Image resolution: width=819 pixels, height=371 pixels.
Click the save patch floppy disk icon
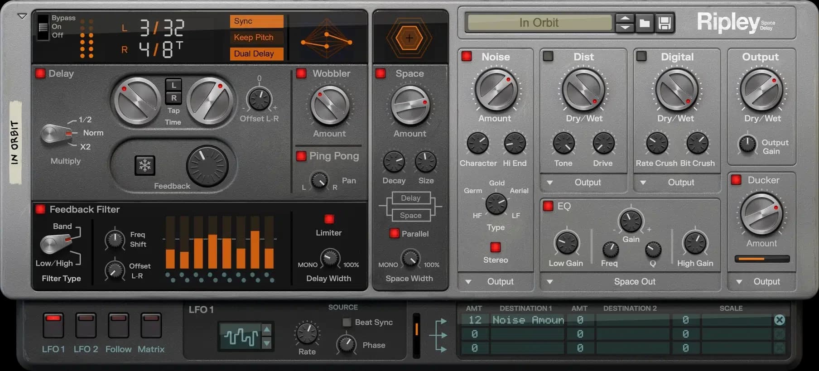665,23
